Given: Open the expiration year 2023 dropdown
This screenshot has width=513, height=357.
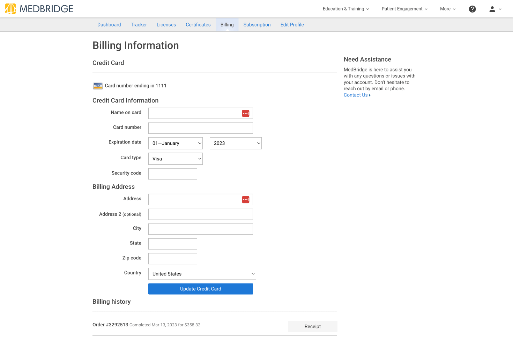Looking at the screenshot, I should [235, 143].
